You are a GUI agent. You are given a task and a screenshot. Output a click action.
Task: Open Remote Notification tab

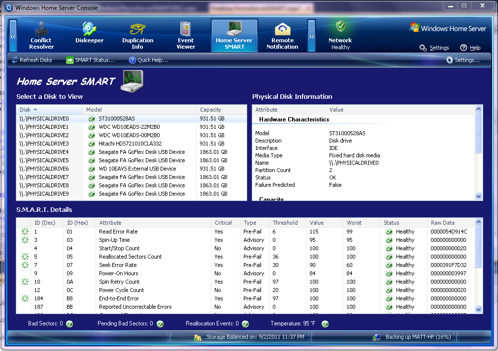(x=282, y=35)
